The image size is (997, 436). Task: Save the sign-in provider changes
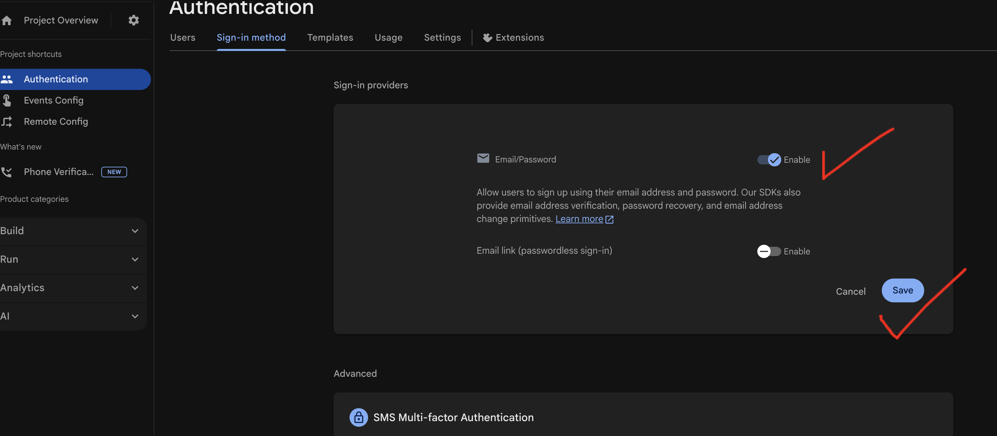tap(903, 290)
